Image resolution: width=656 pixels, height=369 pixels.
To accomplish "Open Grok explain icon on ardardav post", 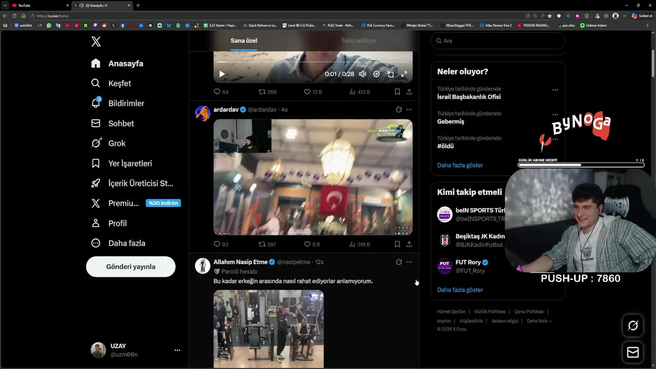I will [x=399, y=110].
